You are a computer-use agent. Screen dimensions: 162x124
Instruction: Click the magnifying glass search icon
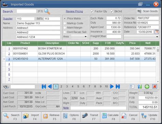coord(47,12)
